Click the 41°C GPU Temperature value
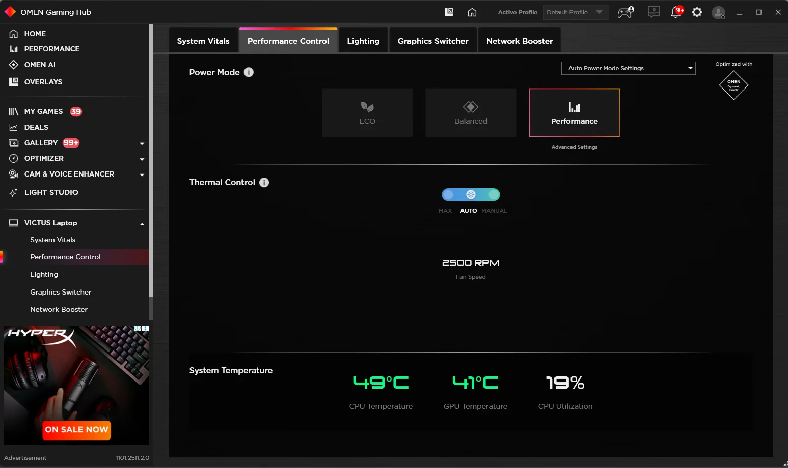 [x=476, y=383]
